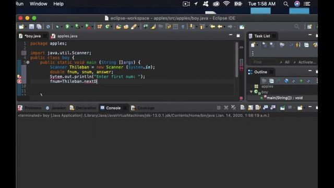Click the Save icon in Eclipse toolbar

pos(31,27)
